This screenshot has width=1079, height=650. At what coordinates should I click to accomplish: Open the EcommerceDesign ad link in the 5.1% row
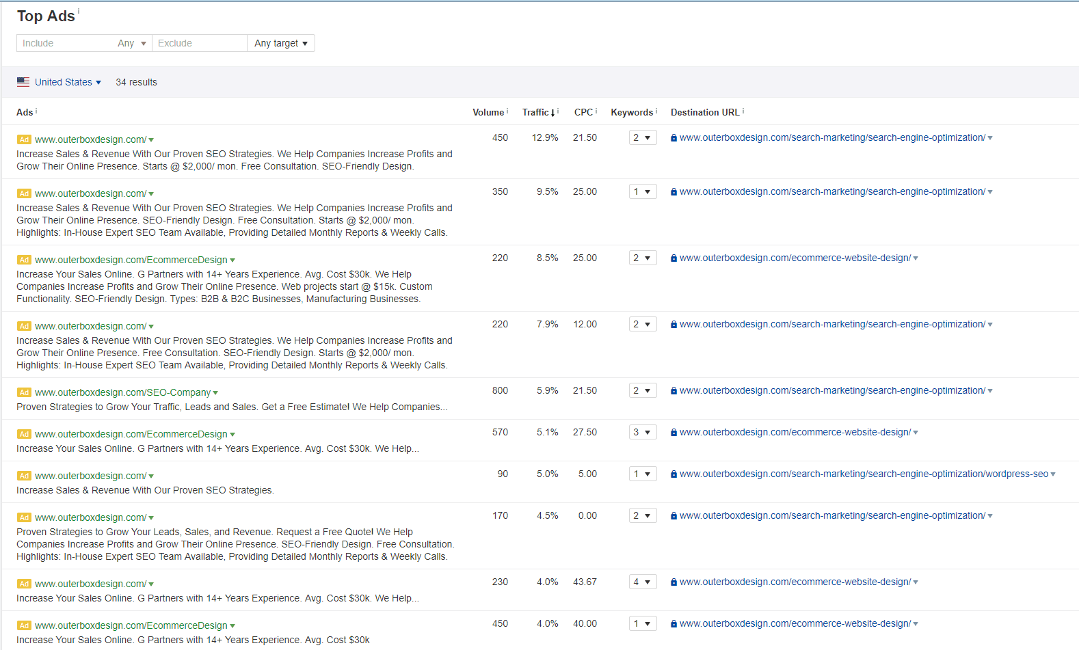[x=131, y=434]
